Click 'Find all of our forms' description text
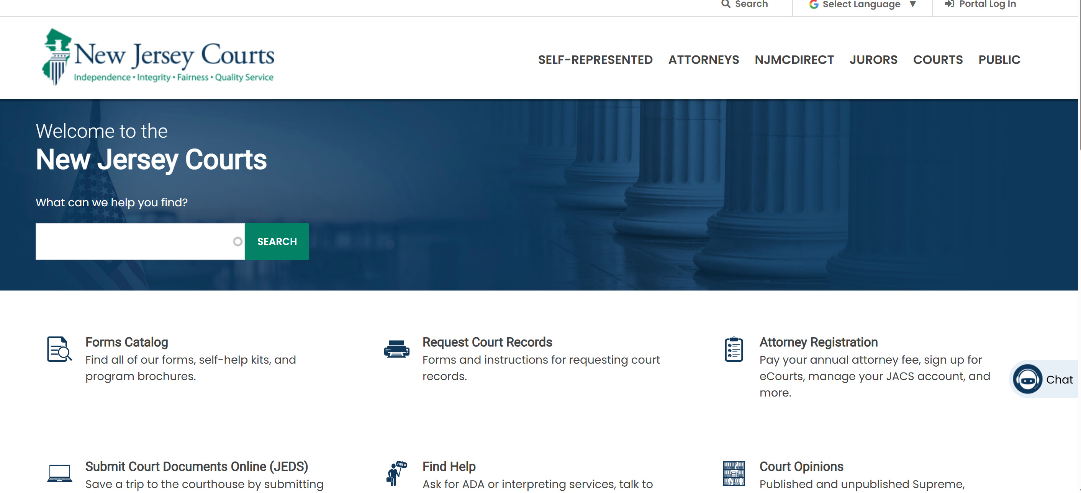The image size is (1081, 493). click(190, 368)
